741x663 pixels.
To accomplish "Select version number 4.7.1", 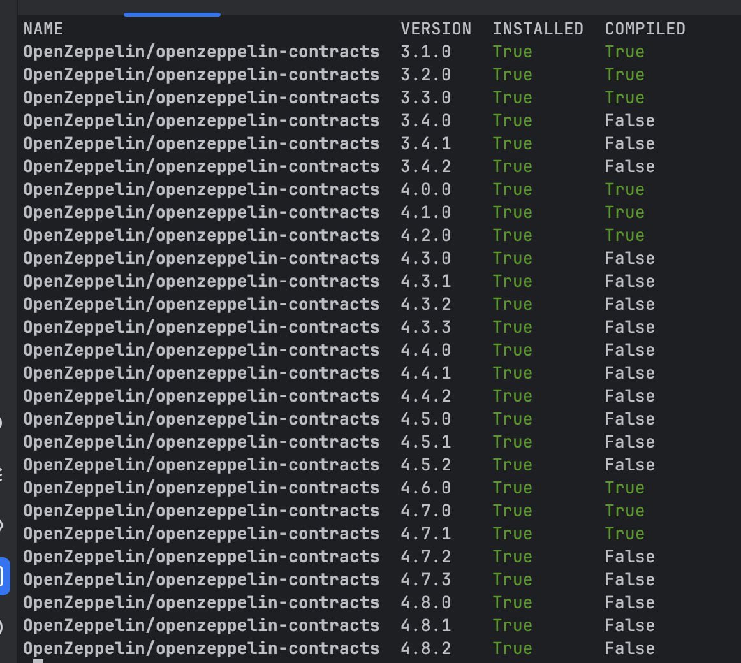I will point(425,534).
